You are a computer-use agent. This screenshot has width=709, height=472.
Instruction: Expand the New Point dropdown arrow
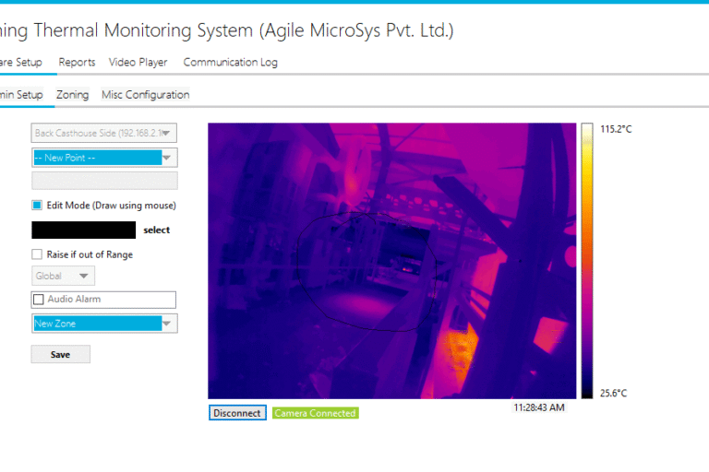167,158
